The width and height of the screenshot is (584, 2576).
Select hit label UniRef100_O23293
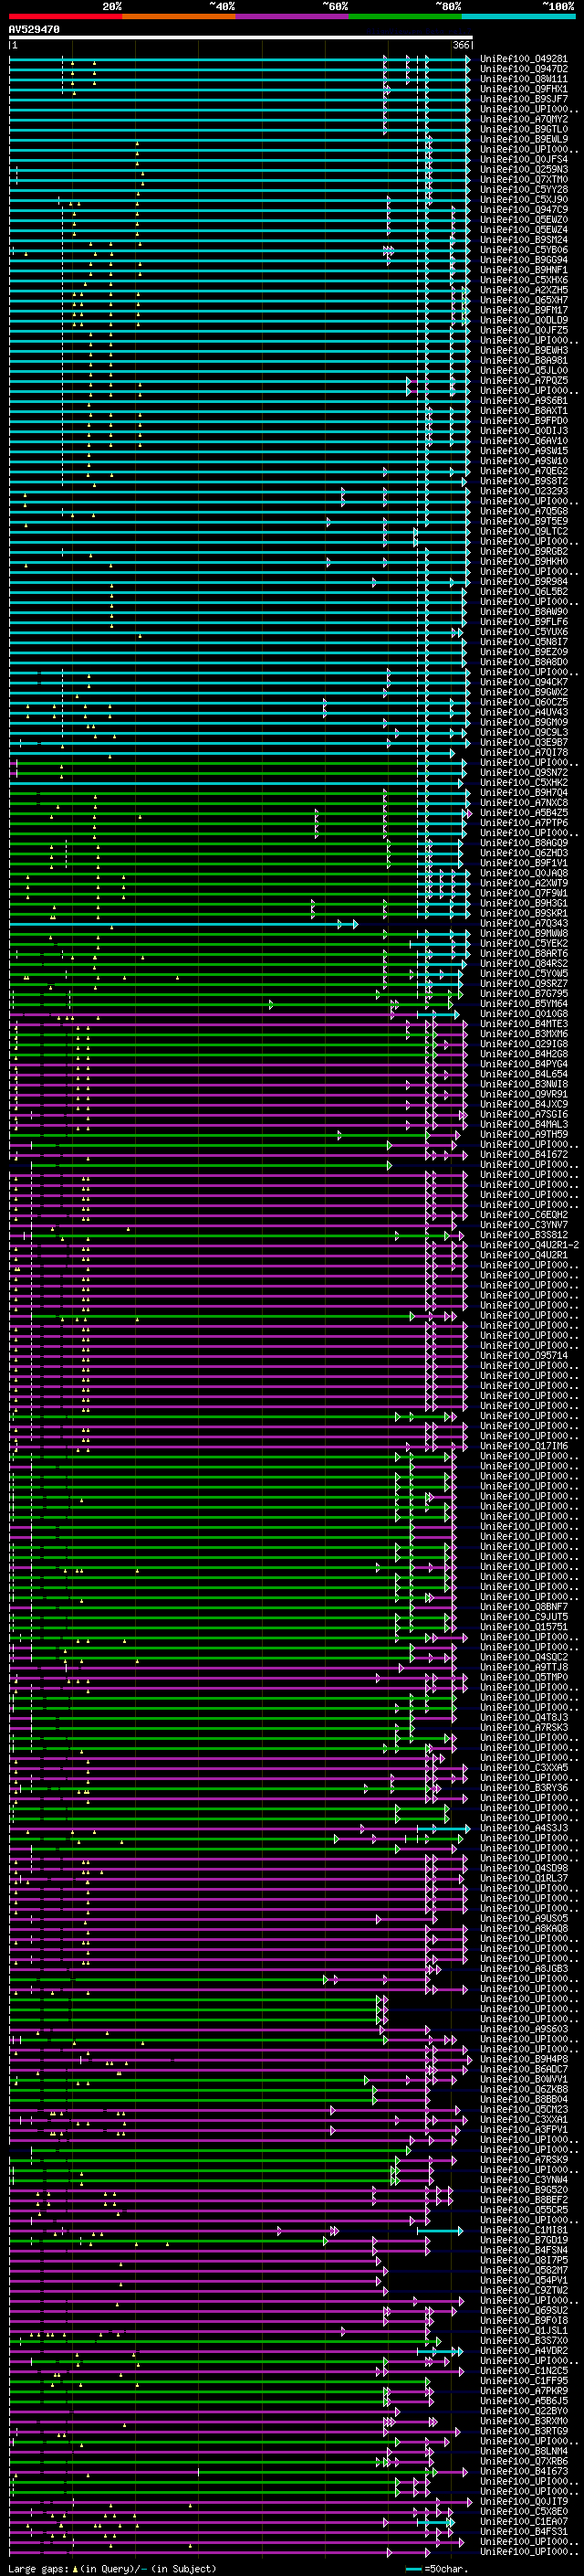(x=523, y=491)
